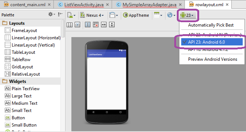Switch to the content_main.xml tab
Viewport: 246px width, 132px height.
[x=27, y=5]
